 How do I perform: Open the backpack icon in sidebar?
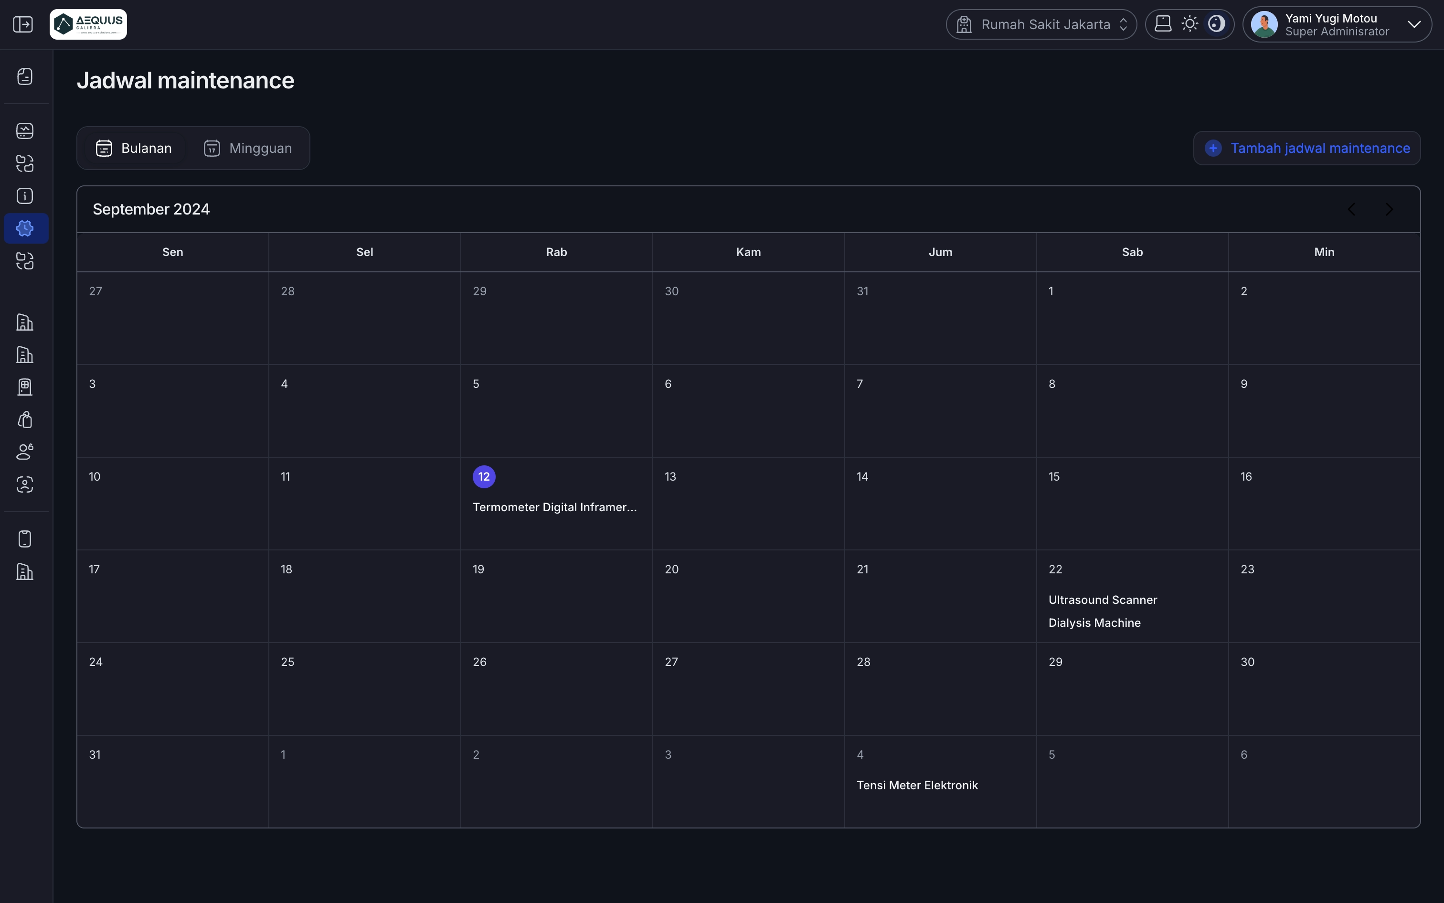coord(25,420)
